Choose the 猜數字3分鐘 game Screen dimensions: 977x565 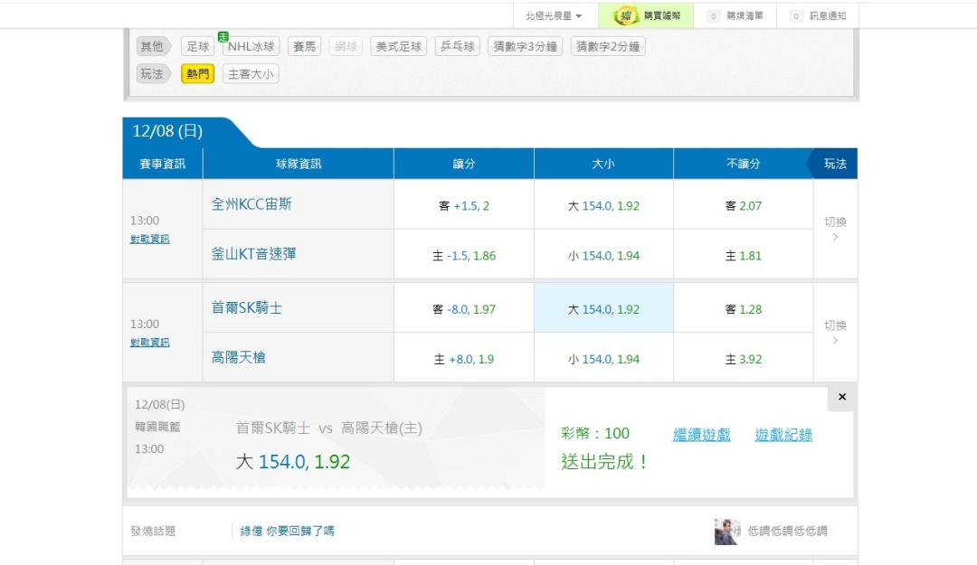[526, 47]
